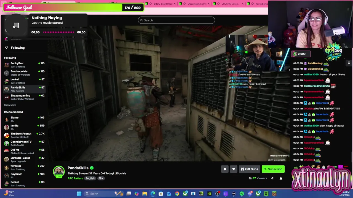Click in the Kick Search input field

[x=176, y=20]
